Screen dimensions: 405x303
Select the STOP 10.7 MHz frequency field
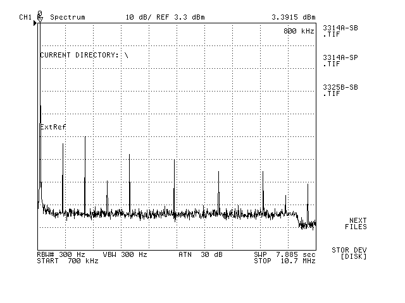coord(284,261)
